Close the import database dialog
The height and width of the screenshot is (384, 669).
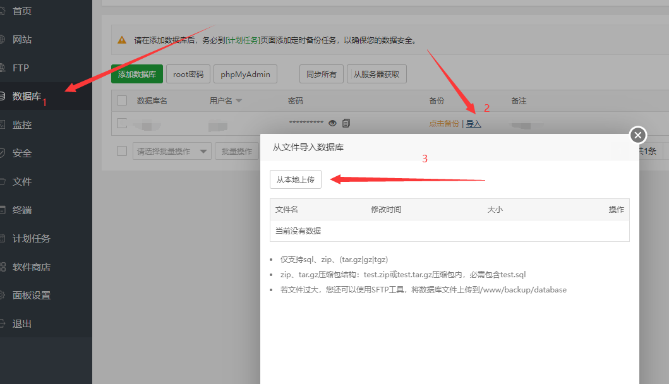(637, 135)
